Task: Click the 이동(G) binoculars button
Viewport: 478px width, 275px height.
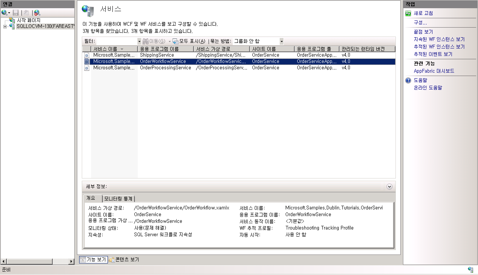Action: [154, 41]
